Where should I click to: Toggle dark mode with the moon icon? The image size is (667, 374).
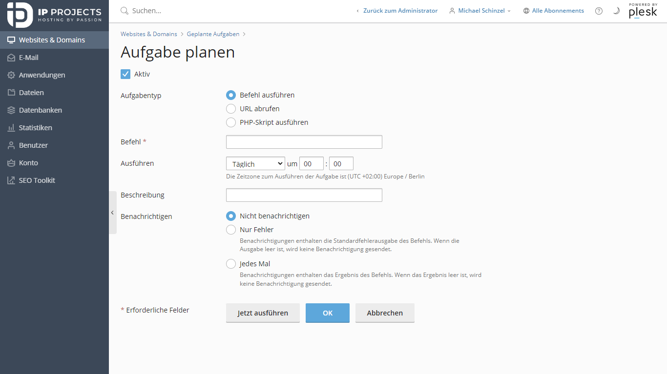pyautogui.click(x=616, y=11)
